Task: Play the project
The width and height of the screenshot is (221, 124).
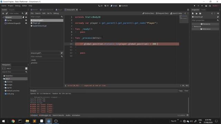Action: tap(194, 6)
